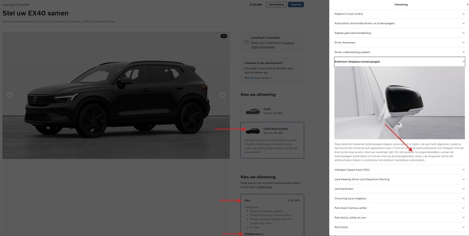Expand Led-koplampen section
This screenshot has width=469, height=236.
click(x=400, y=189)
